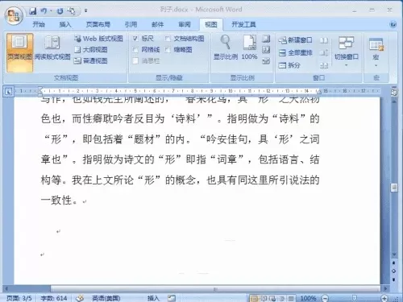The height and width of the screenshot is (302, 403).
Task: Open the 页面布局 tab
Action: coord(98,25)
